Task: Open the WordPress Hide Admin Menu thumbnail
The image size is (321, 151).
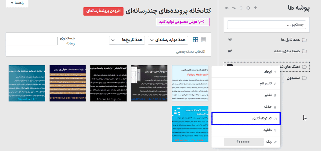Action: [x=149, y=83]
